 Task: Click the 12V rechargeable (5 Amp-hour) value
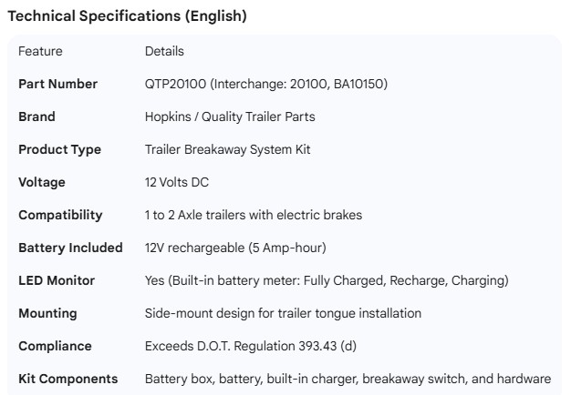[235, 248]
